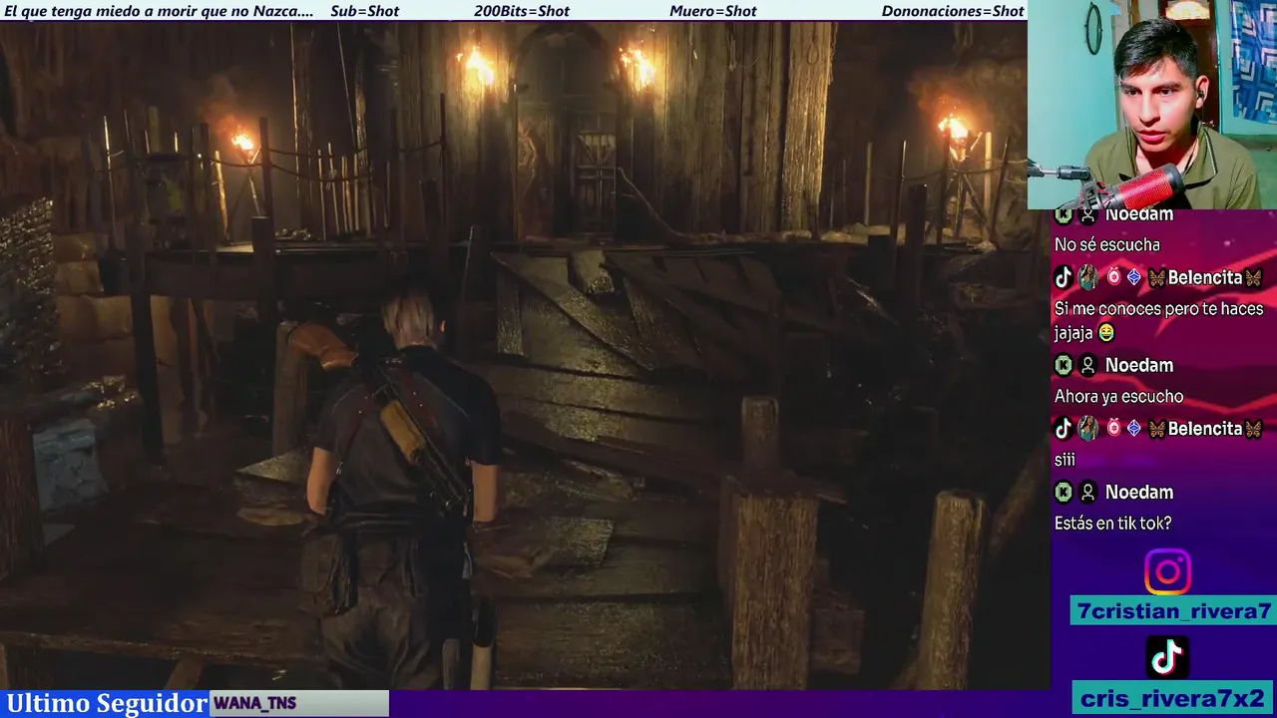Screen dimensions: 1277x718
Task: Click the Instagram logo in the overlay
Action: point(1167,571)
